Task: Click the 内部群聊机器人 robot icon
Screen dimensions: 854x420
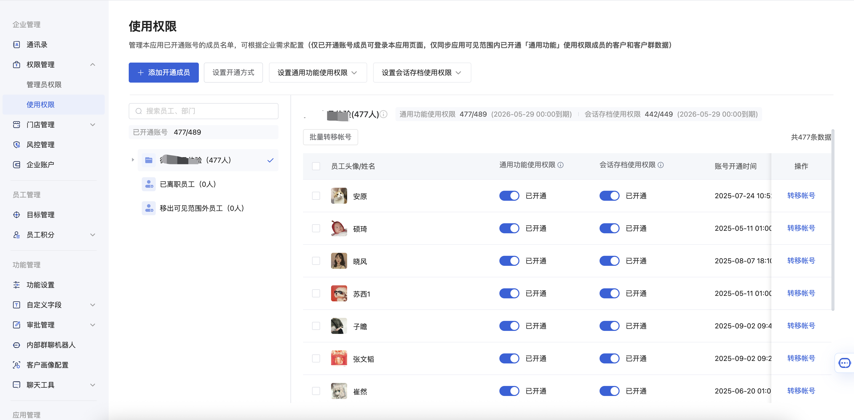Action: coord(16,345)
